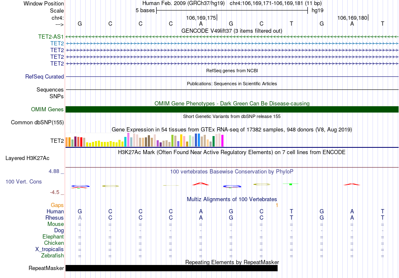
Task: Click the Human Feb. 2009 (GRCh37/hg19) assembly text
Action: 184,3
